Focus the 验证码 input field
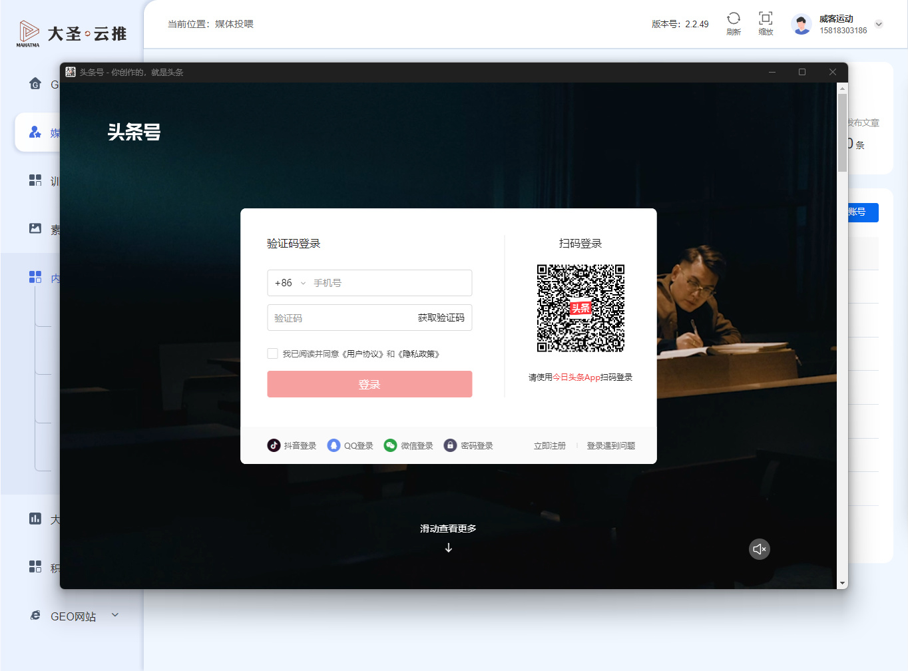 [340, 318]
